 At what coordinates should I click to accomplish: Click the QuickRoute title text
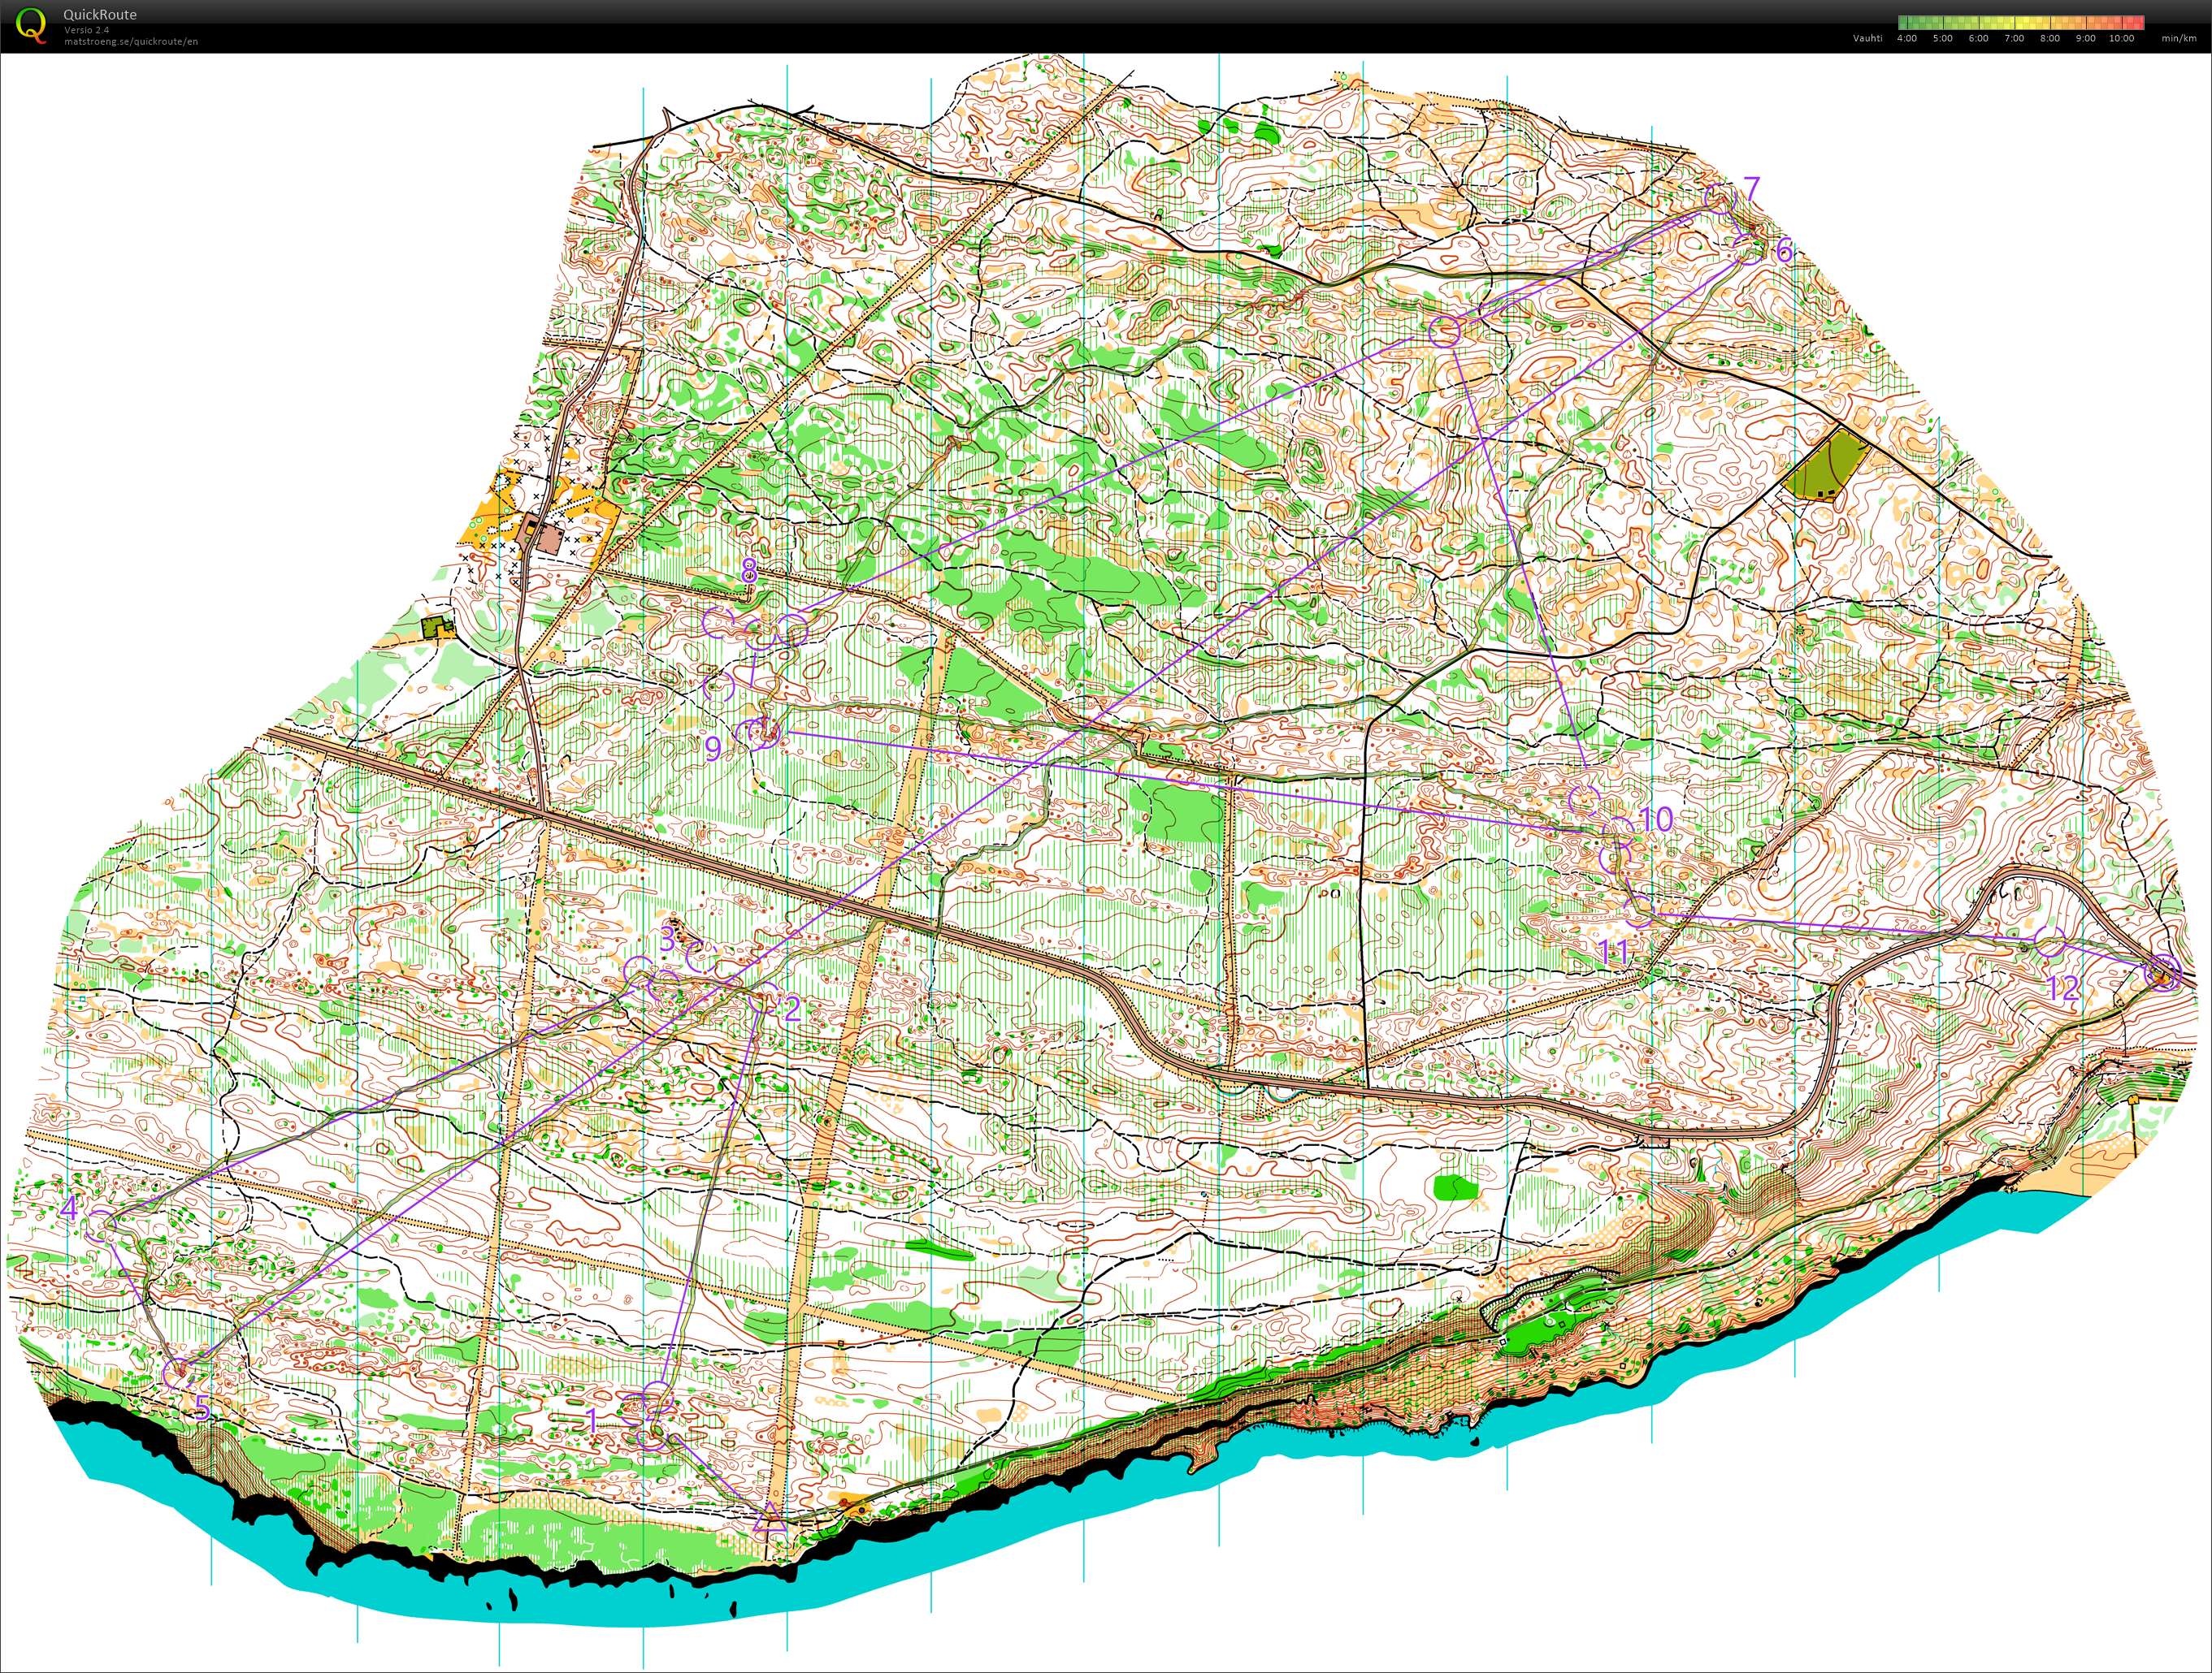coord(99,15)
